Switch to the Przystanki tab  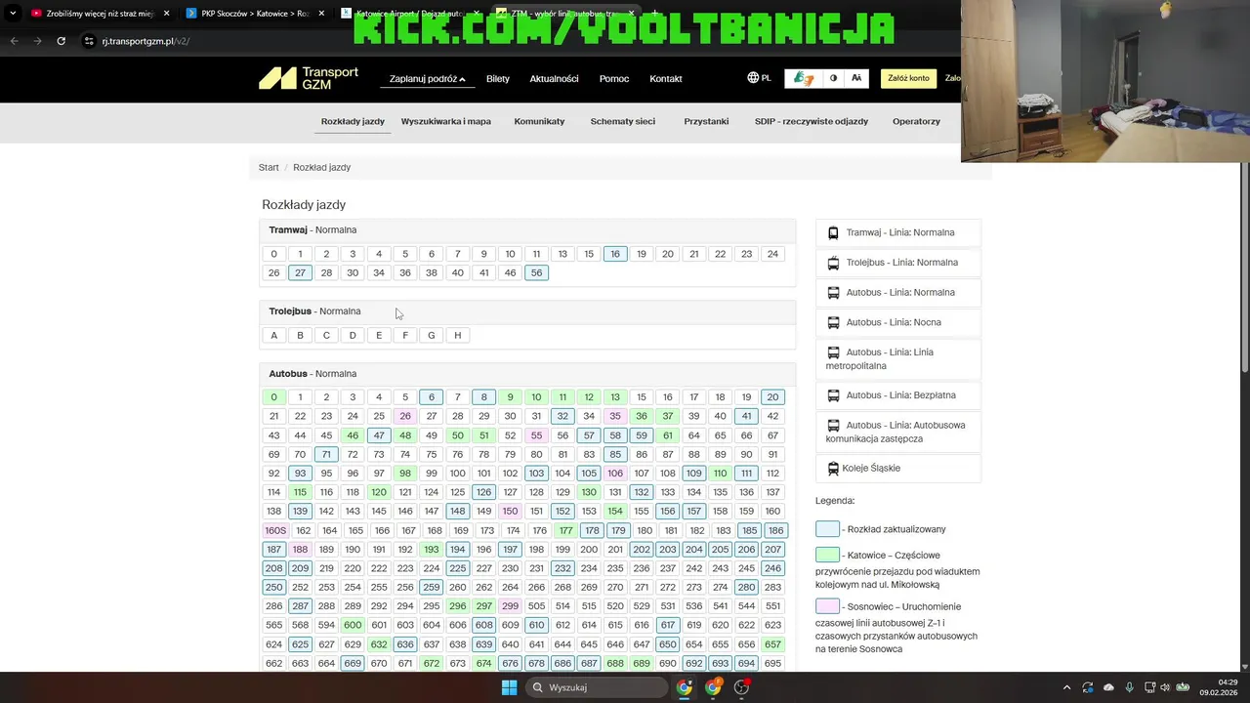[706, 122]
